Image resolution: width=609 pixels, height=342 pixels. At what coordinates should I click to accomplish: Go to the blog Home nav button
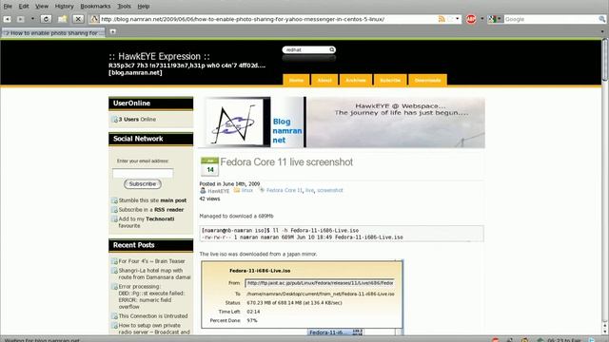[296, 80]
